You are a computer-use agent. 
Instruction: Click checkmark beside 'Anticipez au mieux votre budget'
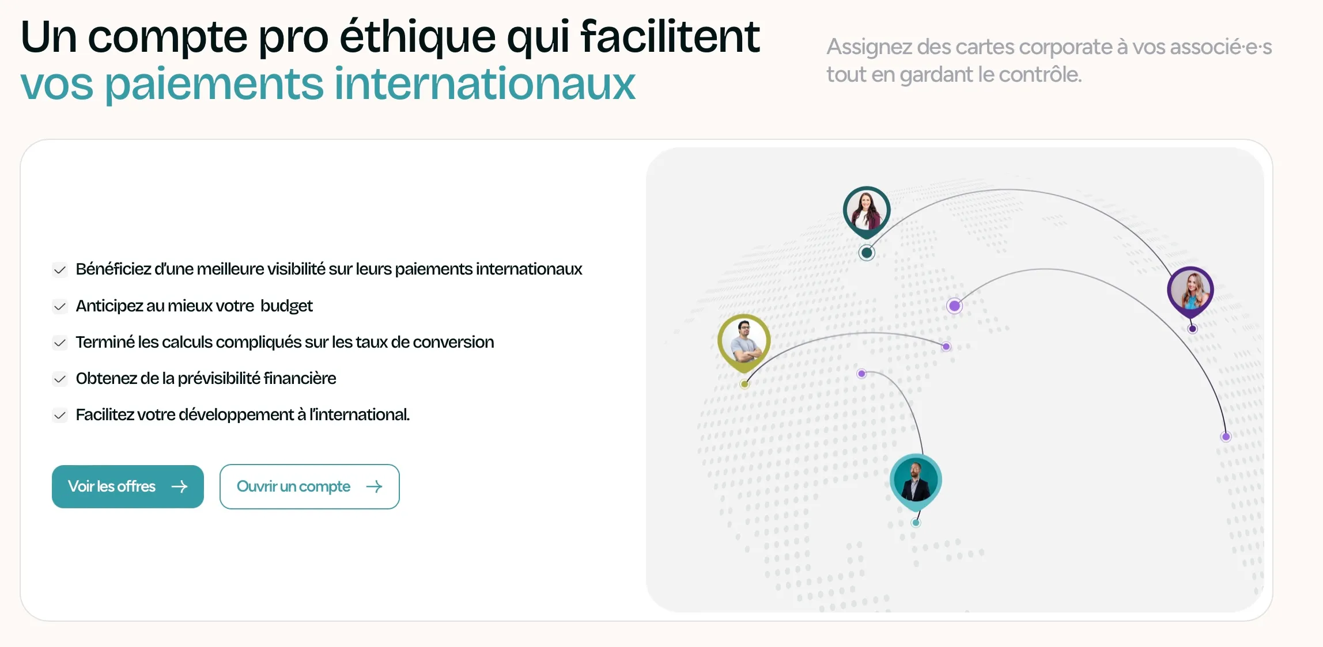(x=60, y=306)
